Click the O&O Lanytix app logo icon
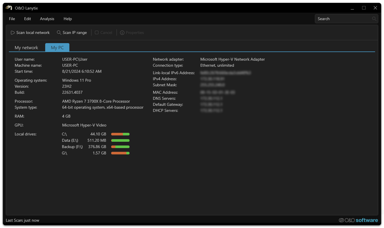This screenshot has width=384, height=228. click(x=9, y=8)
